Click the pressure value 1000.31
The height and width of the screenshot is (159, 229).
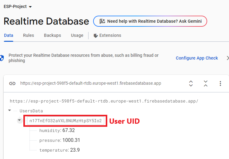[x=71, y=140]
